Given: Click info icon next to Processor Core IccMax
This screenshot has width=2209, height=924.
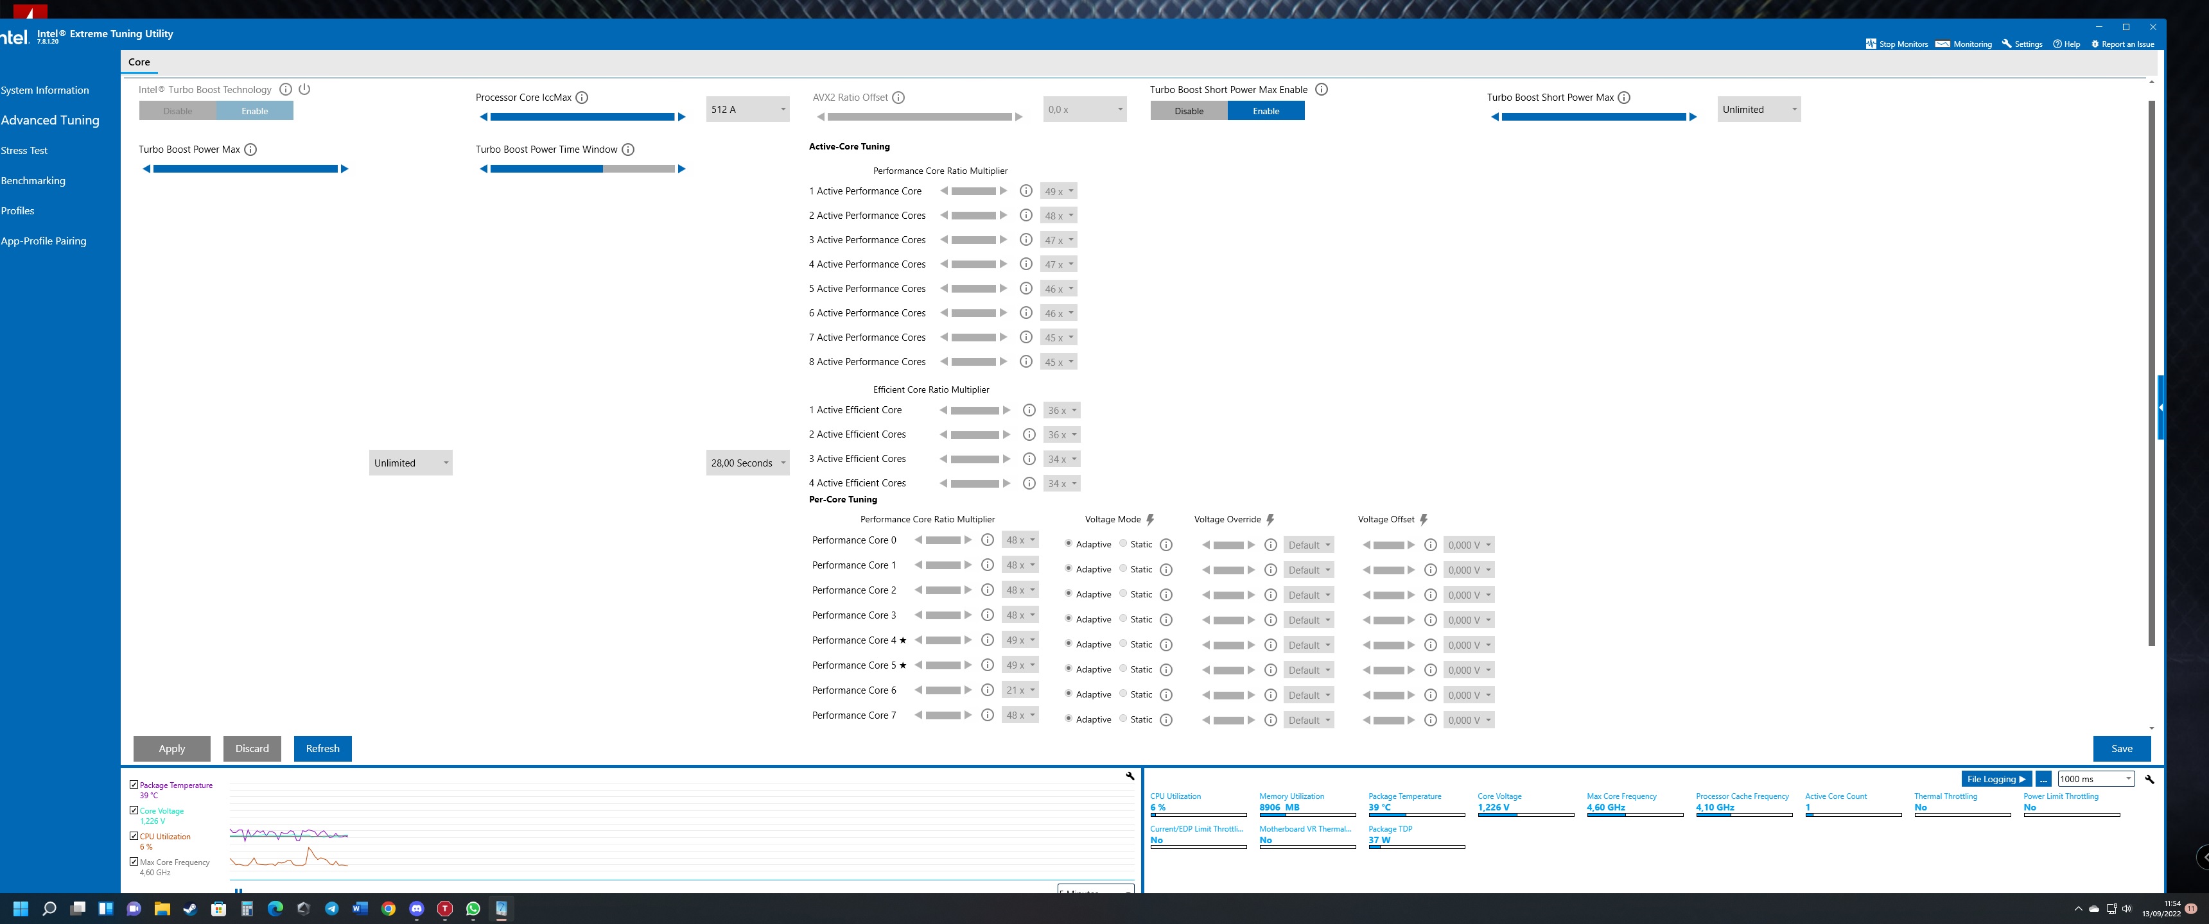Looking at the screenshot, I should (581, 98).
